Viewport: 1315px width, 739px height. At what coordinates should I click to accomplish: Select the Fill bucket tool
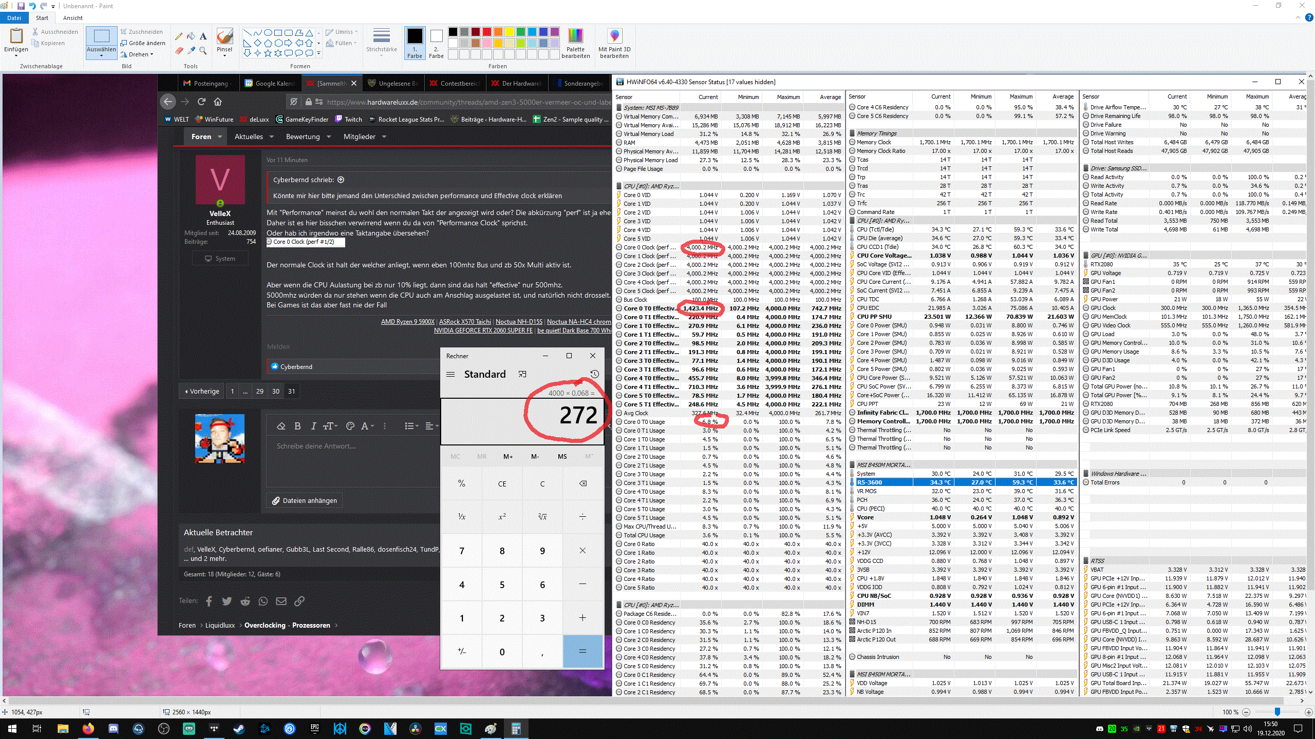click(191, 36)
